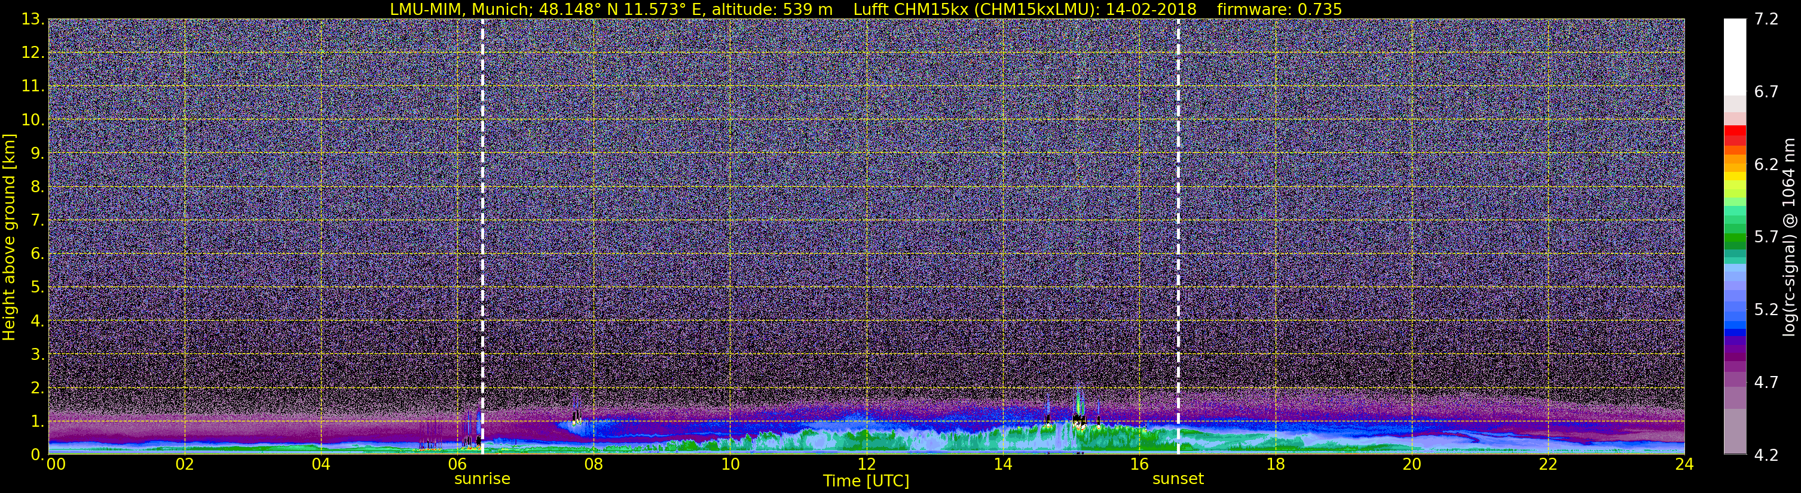Click the white dashed sunrise marker line
Image resolution: width=1801 pixels, height=493 pixels.
point(482,237)
